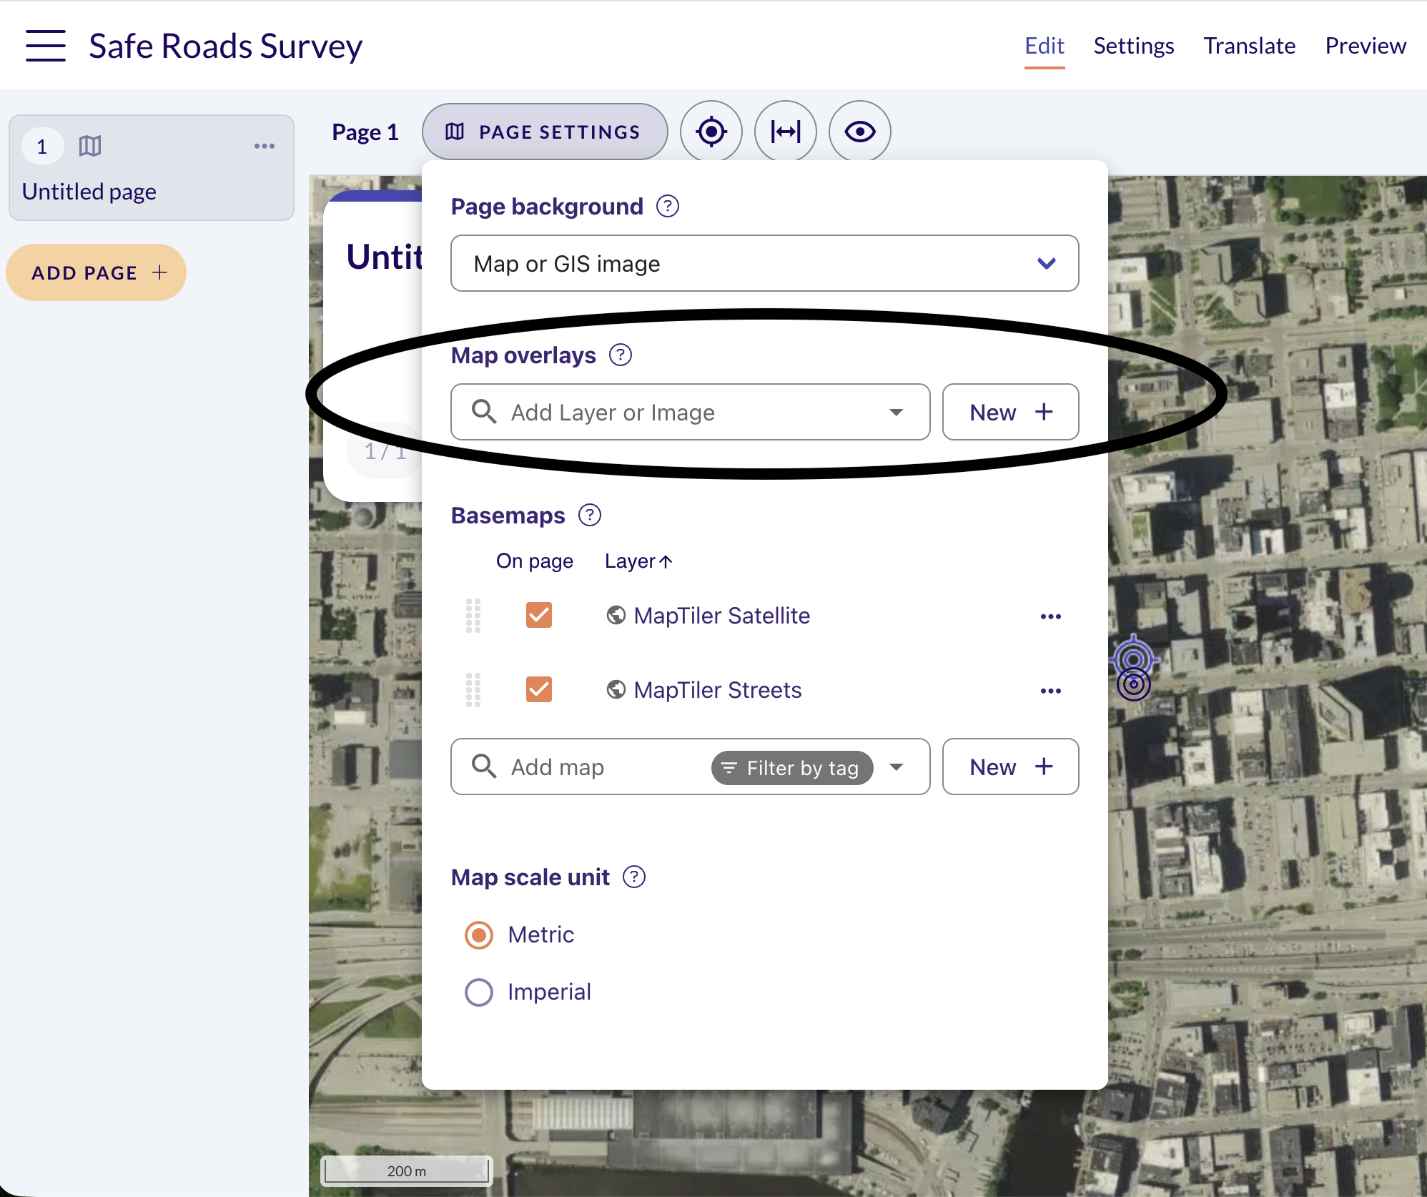Open MapTiler Streets more options menu
The width and height of the screenshot is (1427, 1197).
1051,691
